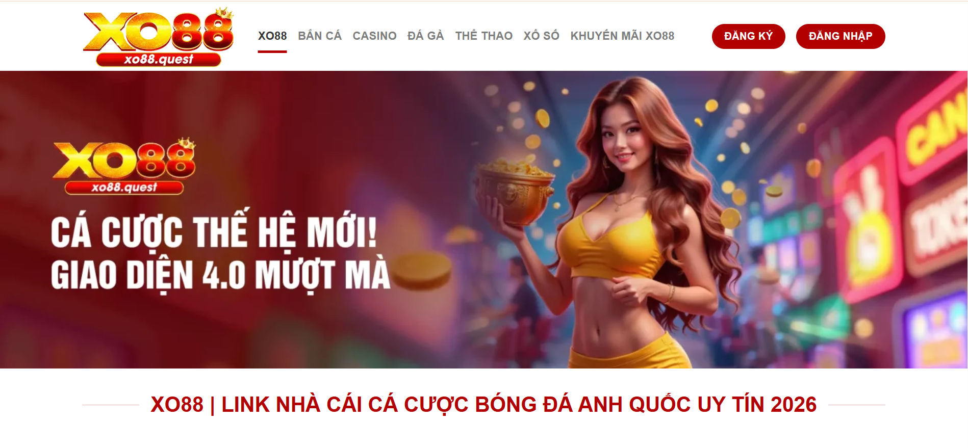The height and width of the screenshot is (448, 968).
Task: Click the ĐĂNG KÝ register button
Action: tap(748, 36)
